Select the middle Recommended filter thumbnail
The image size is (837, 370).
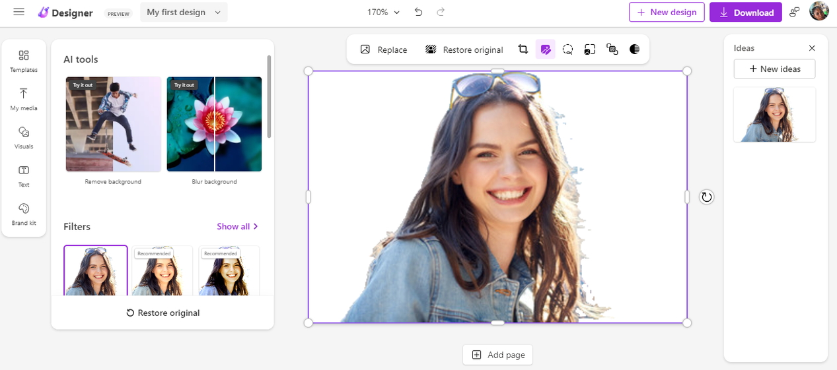tap(163, 270)
